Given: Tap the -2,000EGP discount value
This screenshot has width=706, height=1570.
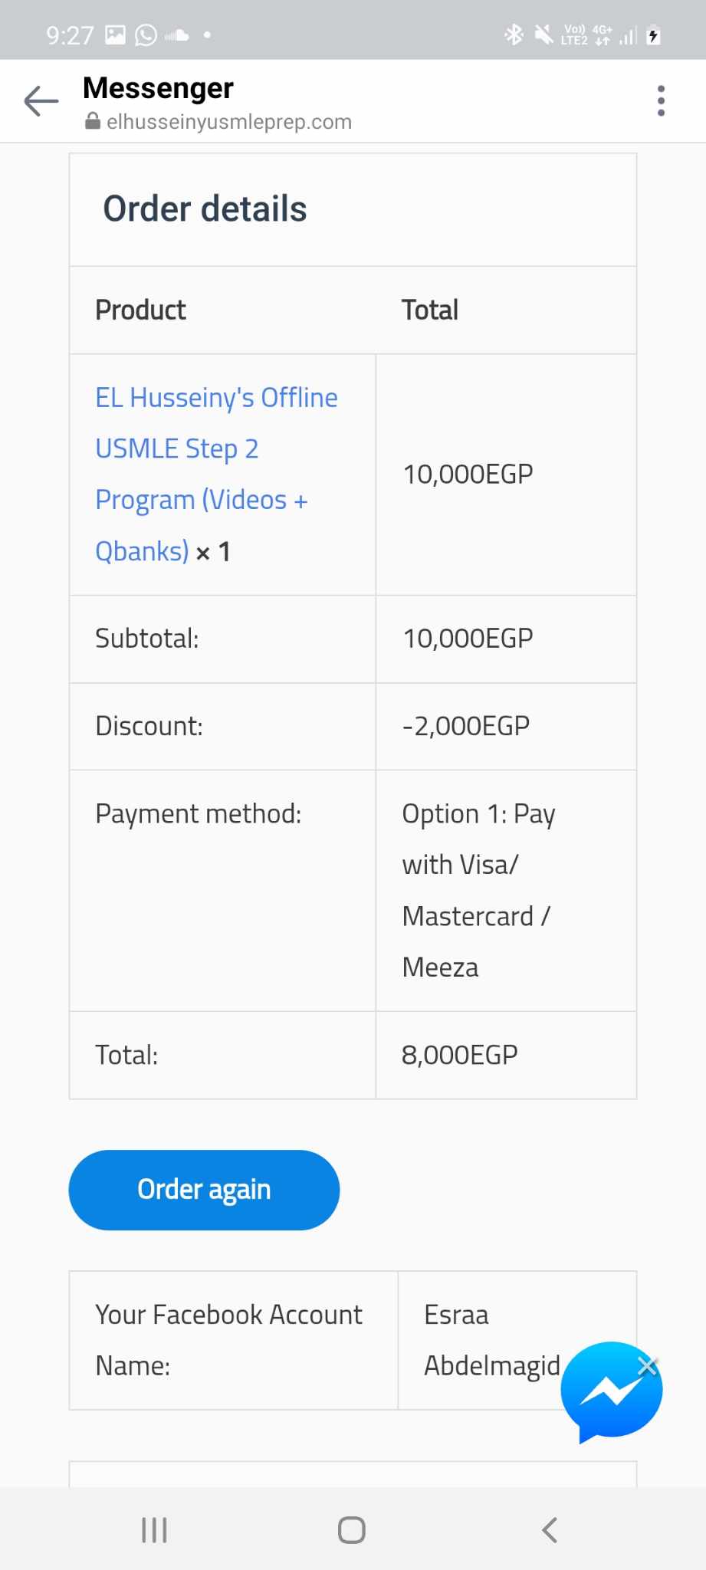Looking at the screenshot, I should click(466, 726).
